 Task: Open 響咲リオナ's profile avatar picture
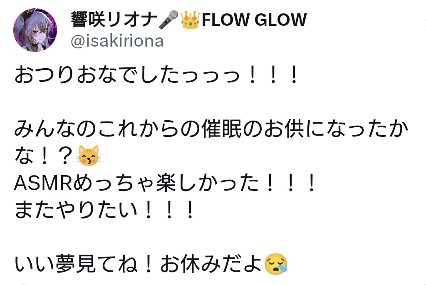point(35,30)
